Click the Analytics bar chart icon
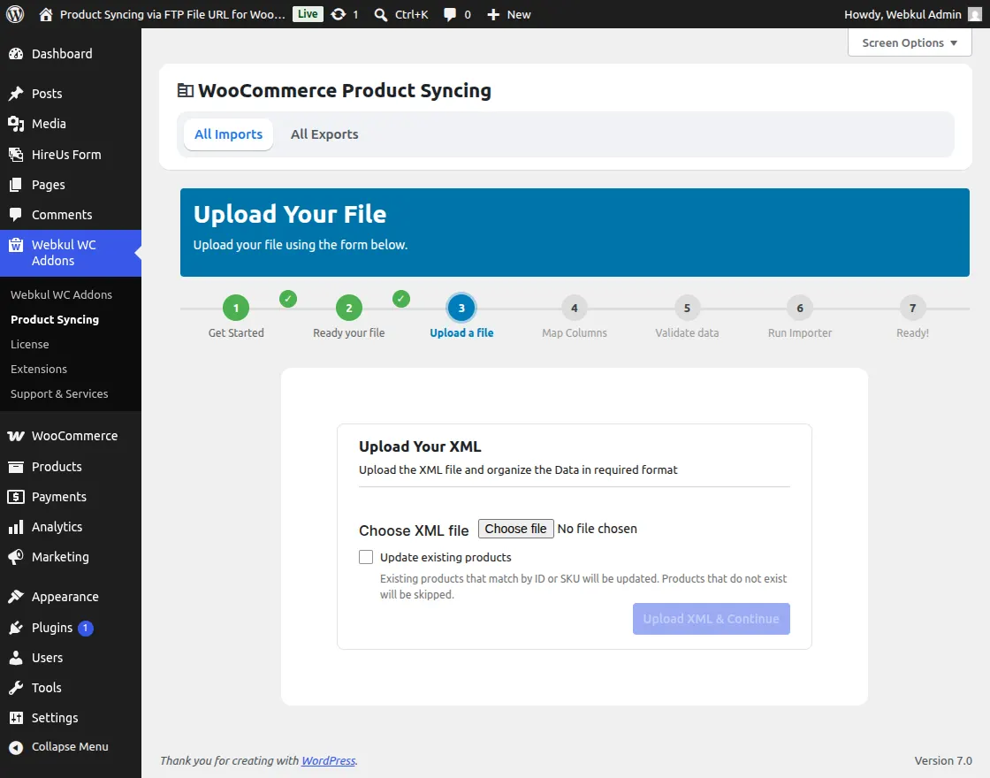Image resolution: width=990 pixels, height=778 pixels. pos(16,527)
